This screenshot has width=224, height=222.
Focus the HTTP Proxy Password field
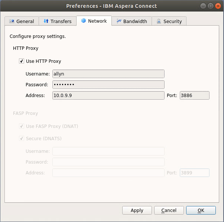108,85
